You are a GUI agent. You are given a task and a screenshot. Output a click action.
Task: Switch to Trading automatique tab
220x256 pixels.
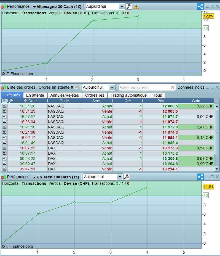coord(128,95)
